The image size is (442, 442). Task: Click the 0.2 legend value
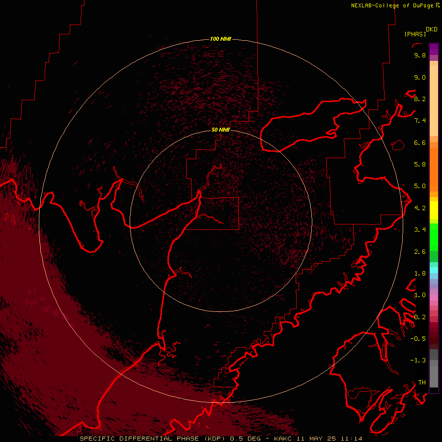420,317
